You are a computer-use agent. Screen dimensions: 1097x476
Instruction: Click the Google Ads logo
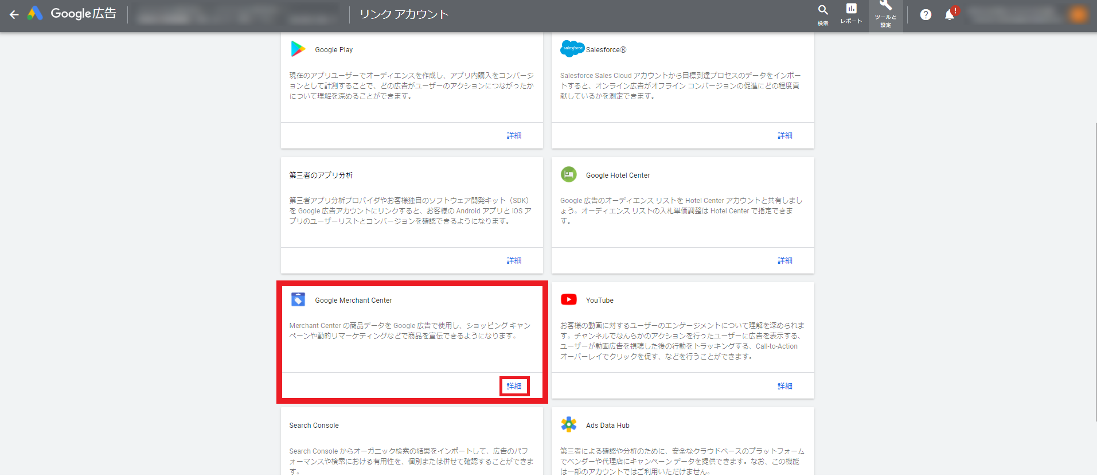35,14
